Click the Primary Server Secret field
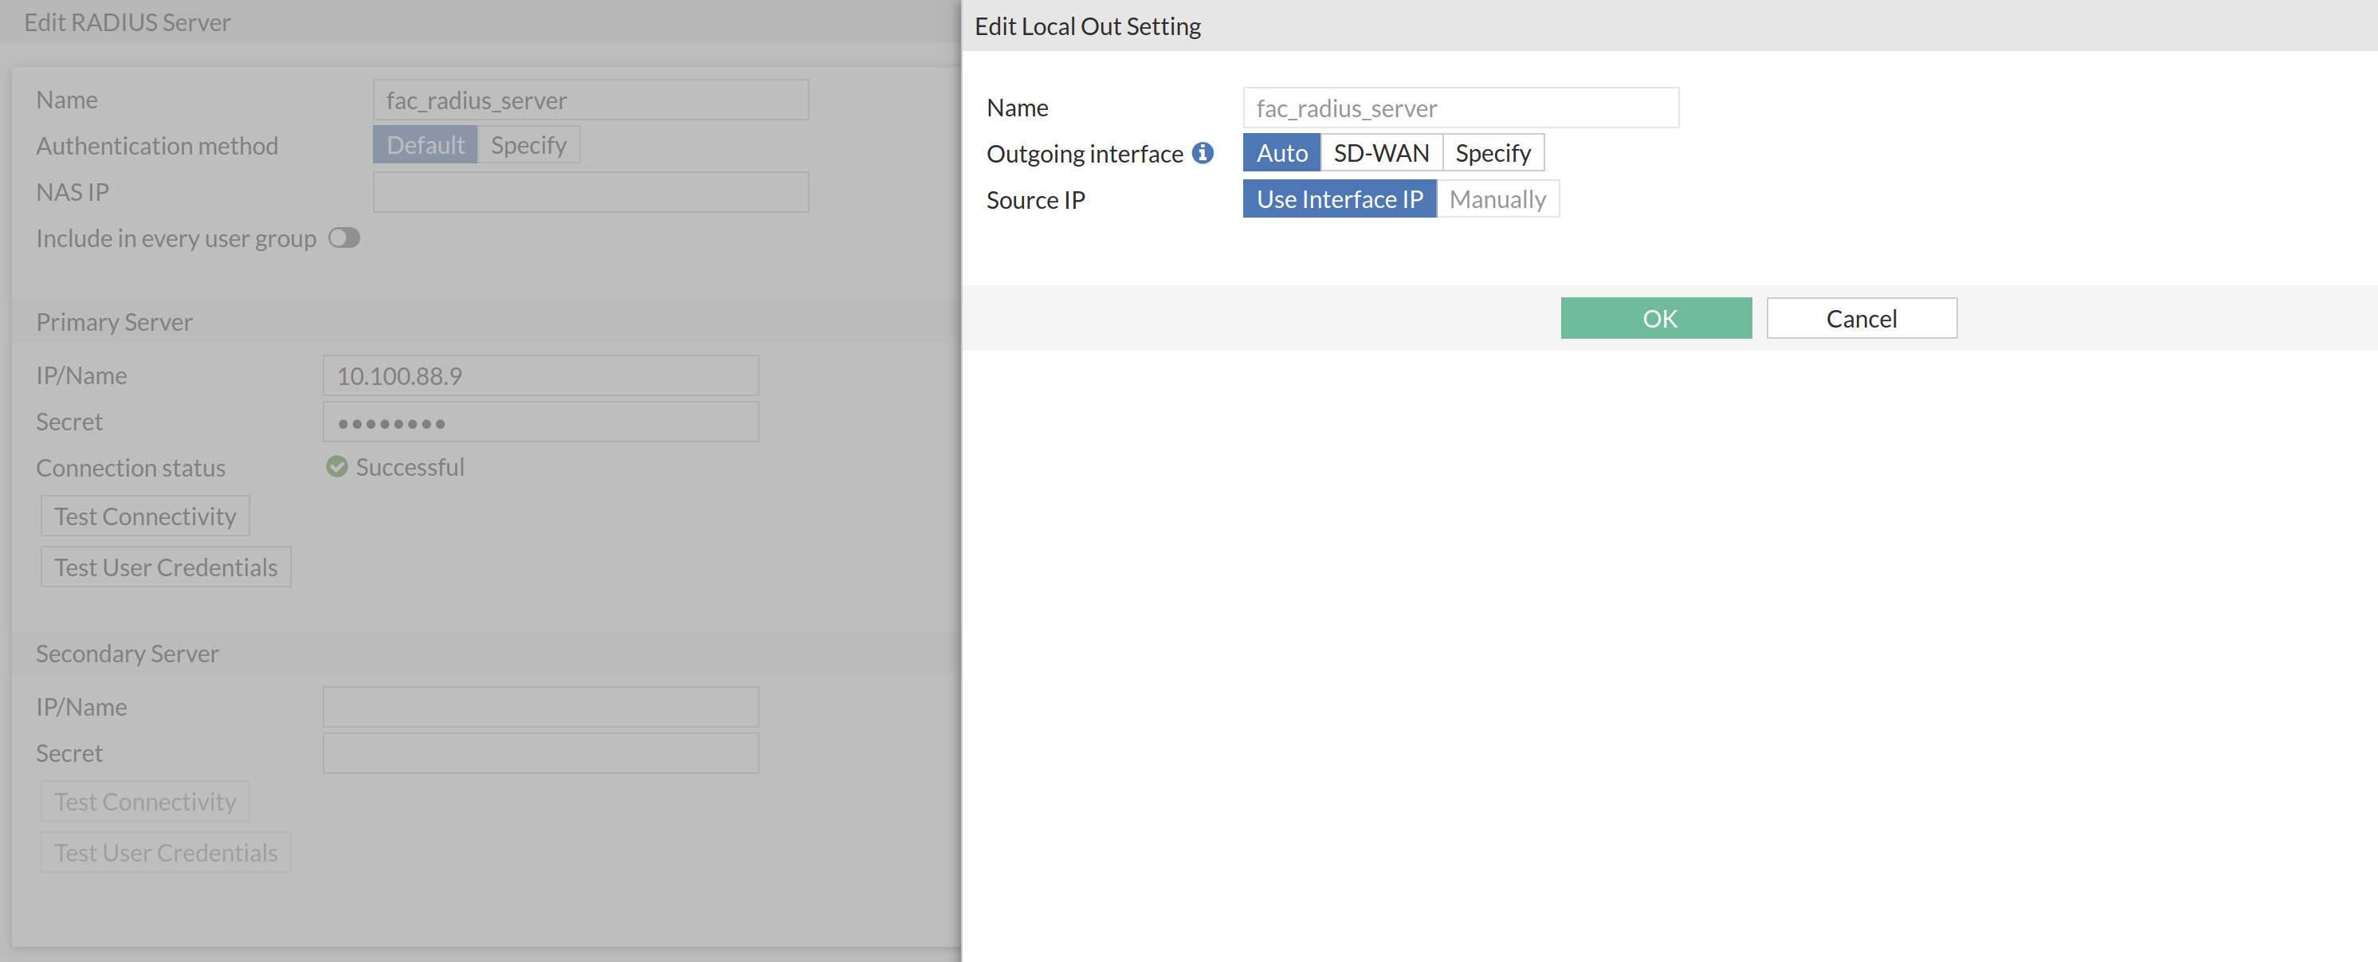The width and height of the screenshot is (2378, 962). 540,422
